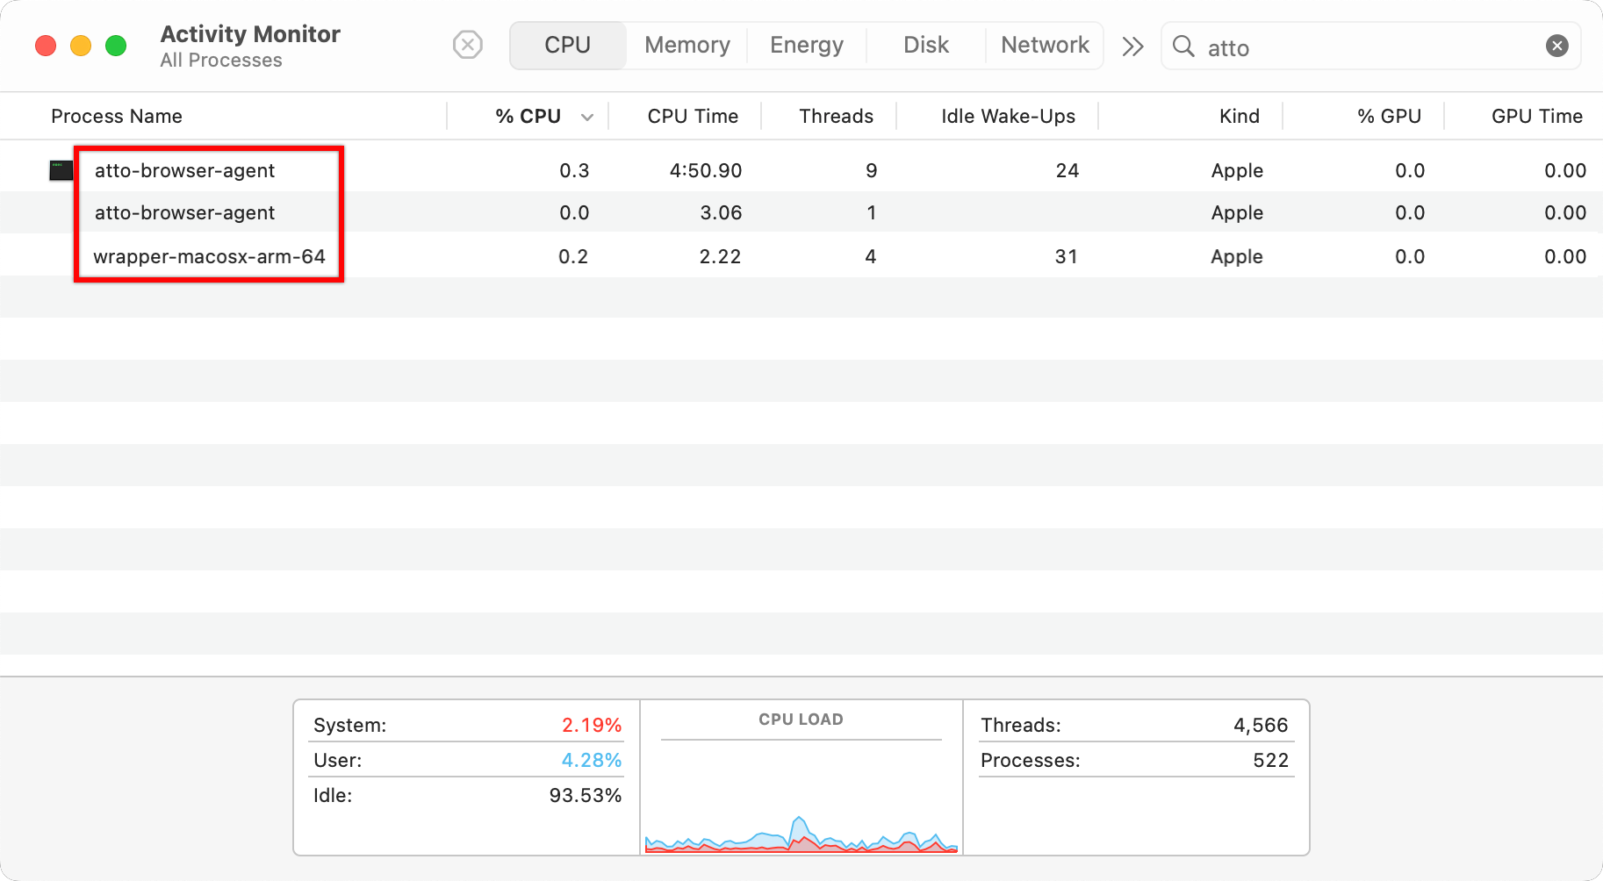This screenshot has height=881, width=1603.
Task: Clear the search text with the X icon
Action: (x=1557, y=46)
